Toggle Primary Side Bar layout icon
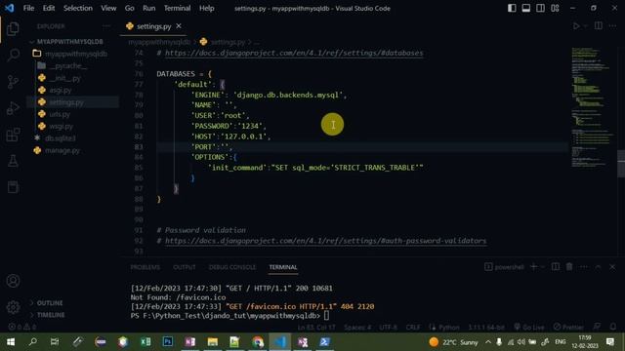 pyautogui.click(x=512, y=8)
